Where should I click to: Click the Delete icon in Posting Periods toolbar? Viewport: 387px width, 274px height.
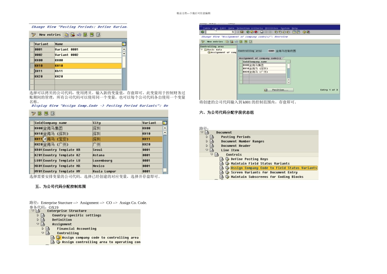pyautogui.click(x=73, y=35)
